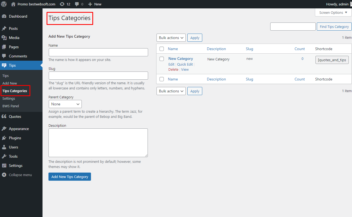Click Delete under New Category
The width and height of the screenshot is (352, 217).
click(173, 69)
